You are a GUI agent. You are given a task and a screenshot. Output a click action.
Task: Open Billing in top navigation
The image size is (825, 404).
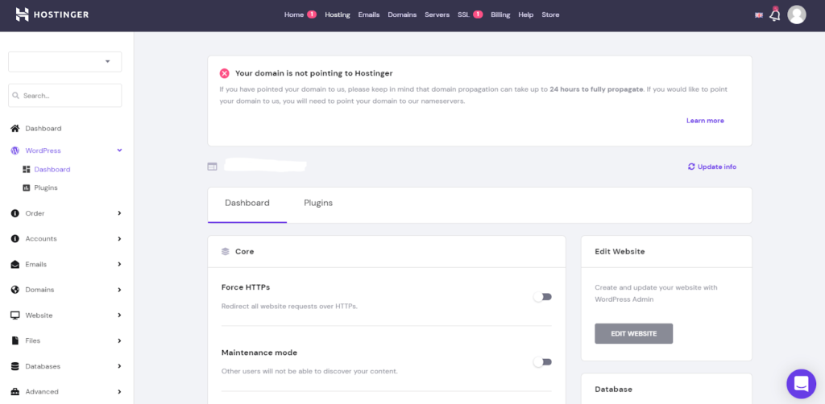[x=500, y=14]
